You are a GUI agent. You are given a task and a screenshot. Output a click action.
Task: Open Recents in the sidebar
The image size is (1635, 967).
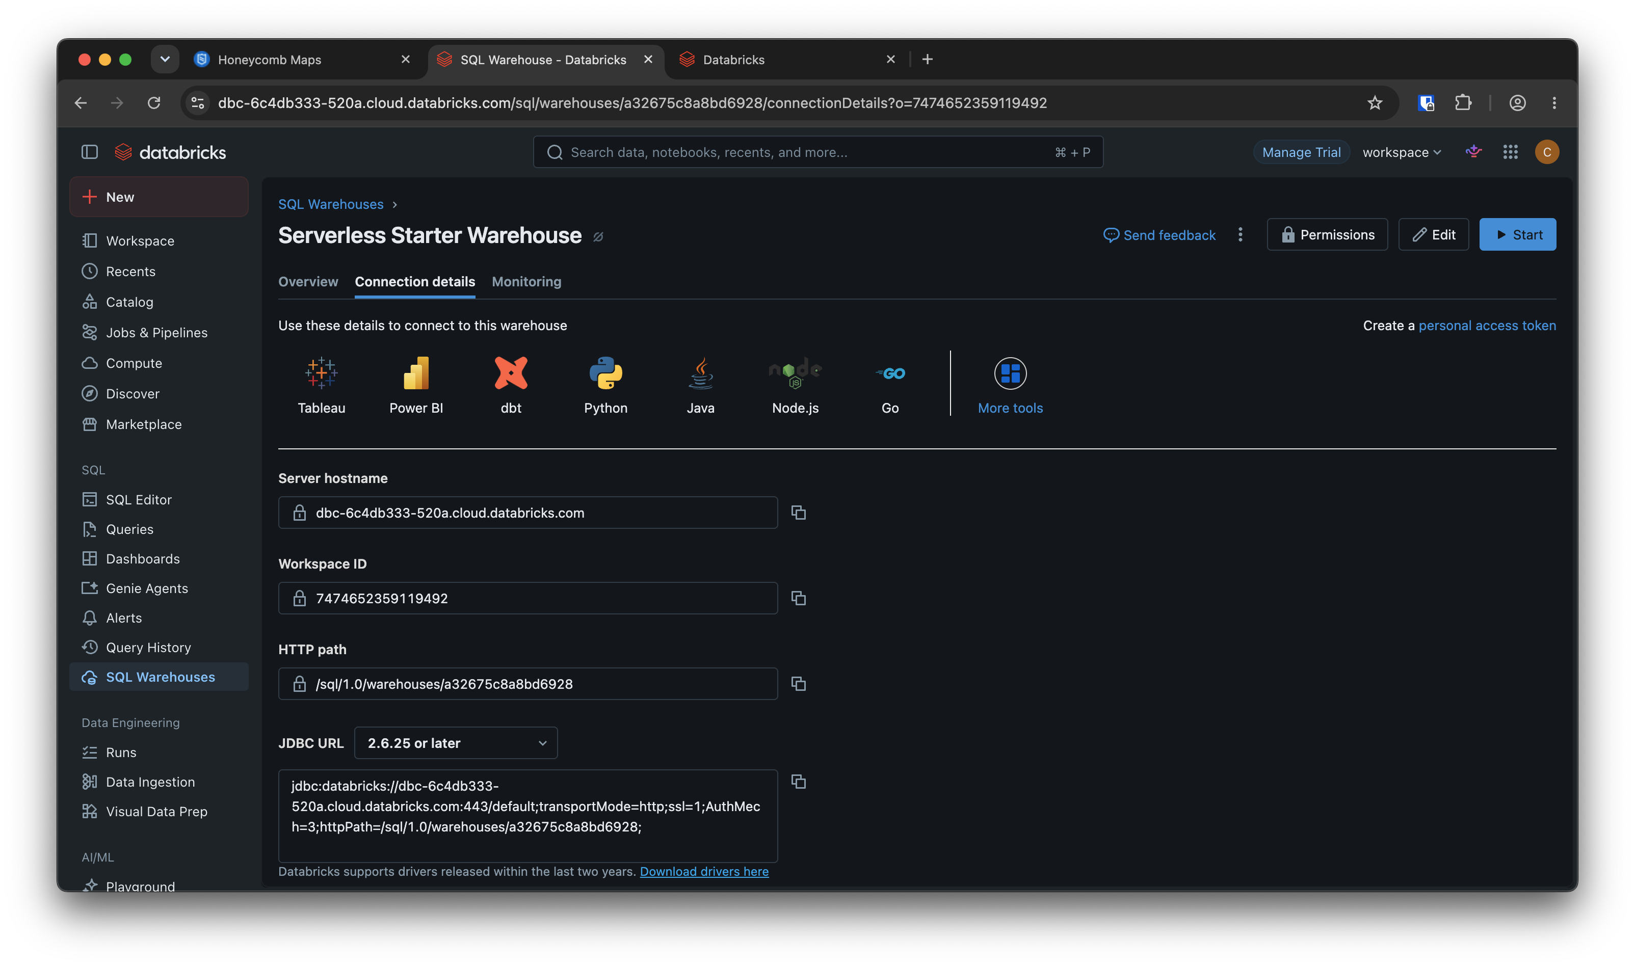click(159, 271)
